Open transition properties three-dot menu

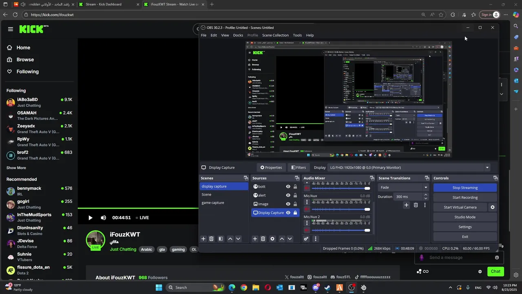(425, 205)
